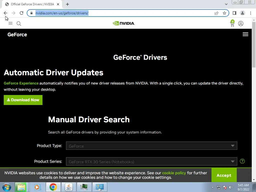
Task: Toggle the browser side panel
Action: (x=234, y=13)
